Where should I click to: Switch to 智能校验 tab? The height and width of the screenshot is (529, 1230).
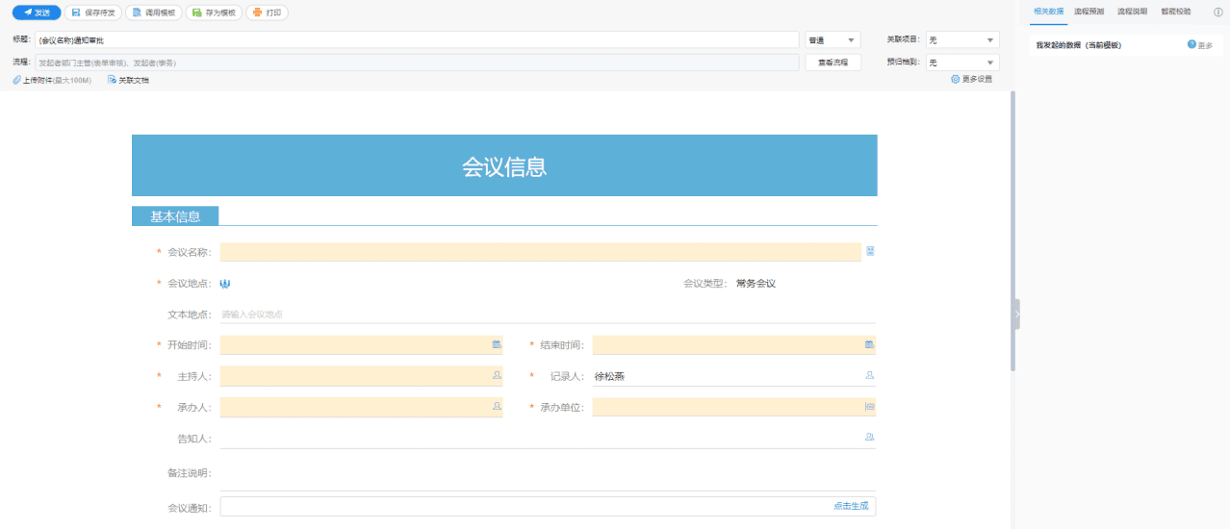[x=1175, y=12]
